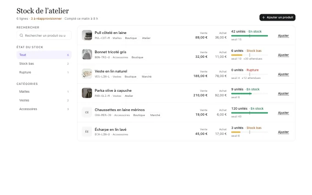Adjust stock for Bonnet tricoté gris

click(x=283, y=55)
